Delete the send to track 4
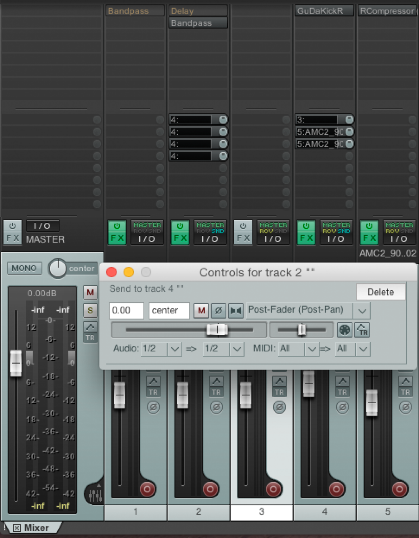This screenshot has height=538, width=419. click(381, 292)
